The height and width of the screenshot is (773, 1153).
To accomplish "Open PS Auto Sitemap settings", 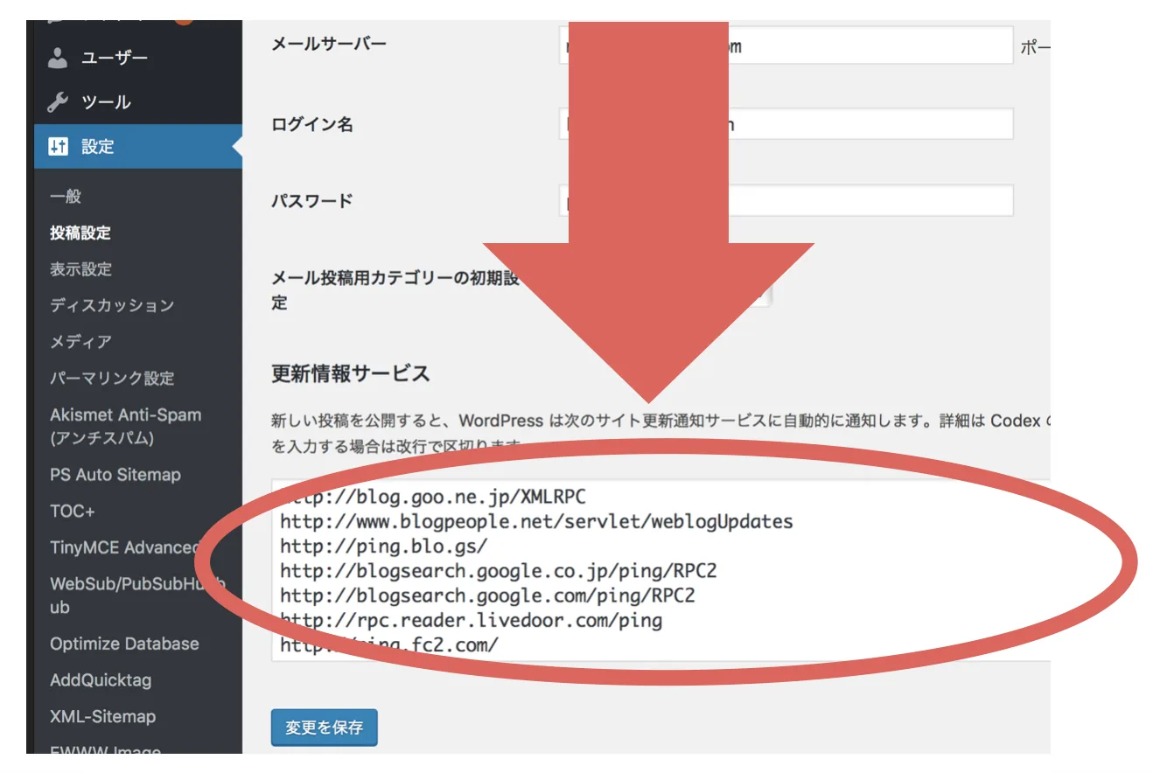I will tap(115, 475).
